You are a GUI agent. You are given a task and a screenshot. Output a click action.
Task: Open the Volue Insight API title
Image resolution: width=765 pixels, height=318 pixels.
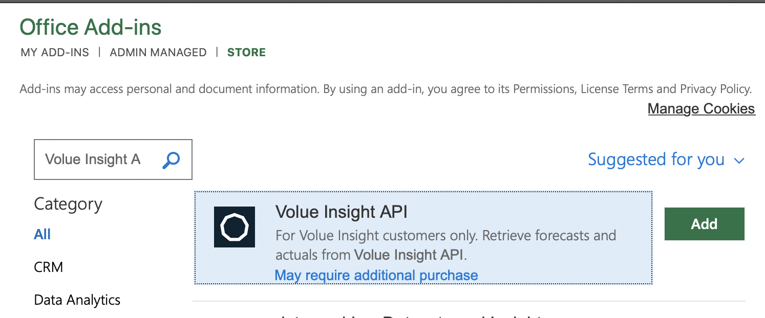342,211
